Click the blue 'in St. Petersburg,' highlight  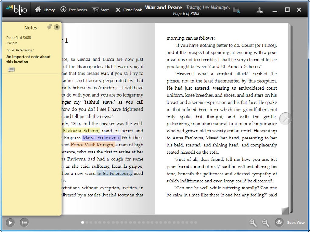pos(115,173)
